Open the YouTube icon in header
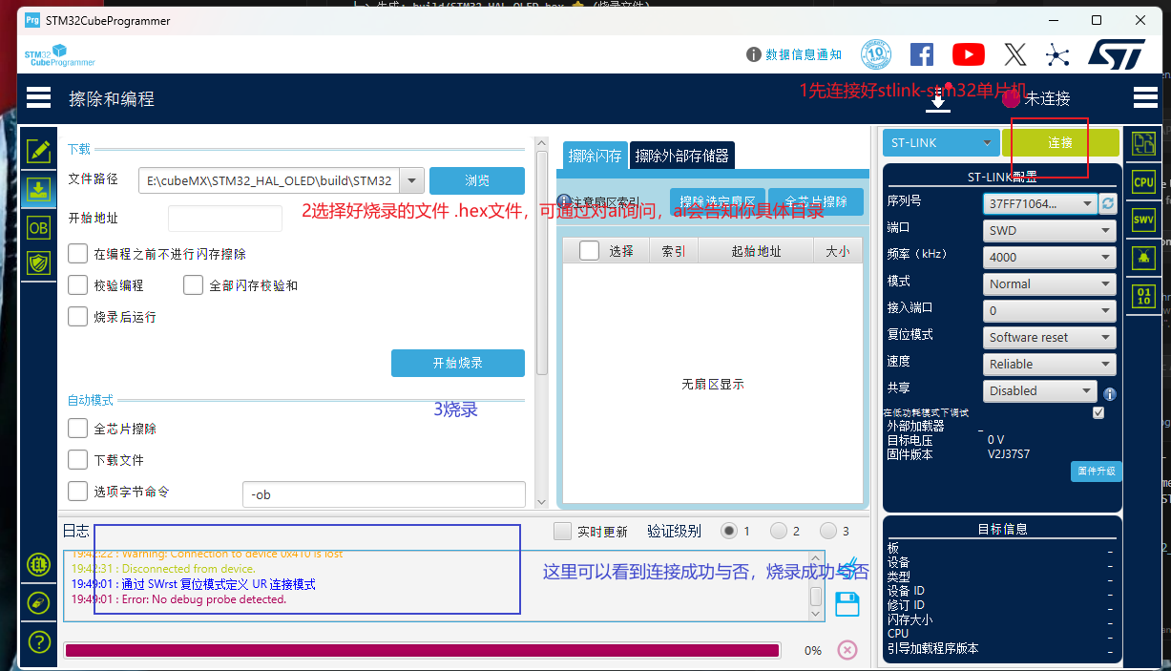1171x671 pixels. point(968,54)
